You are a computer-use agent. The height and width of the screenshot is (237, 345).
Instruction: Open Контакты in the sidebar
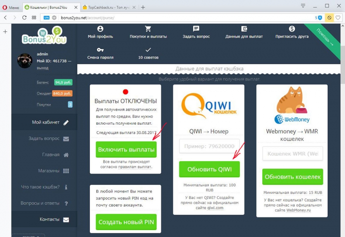(44, 219)
